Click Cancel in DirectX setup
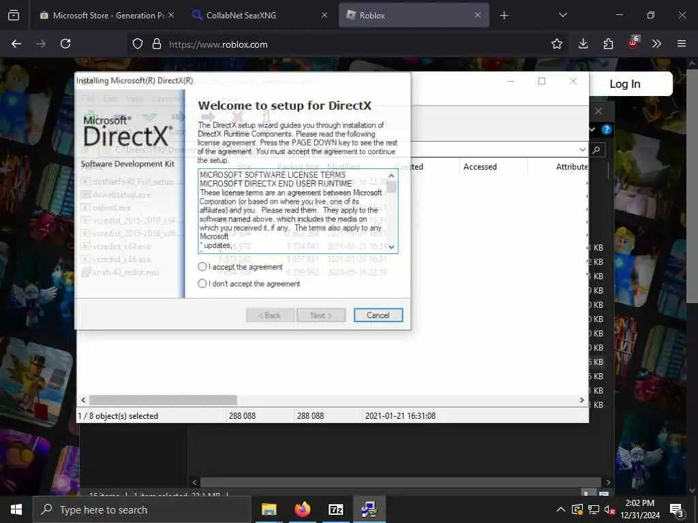The height and width of the screenshot is (523, 698). (378, 315)
